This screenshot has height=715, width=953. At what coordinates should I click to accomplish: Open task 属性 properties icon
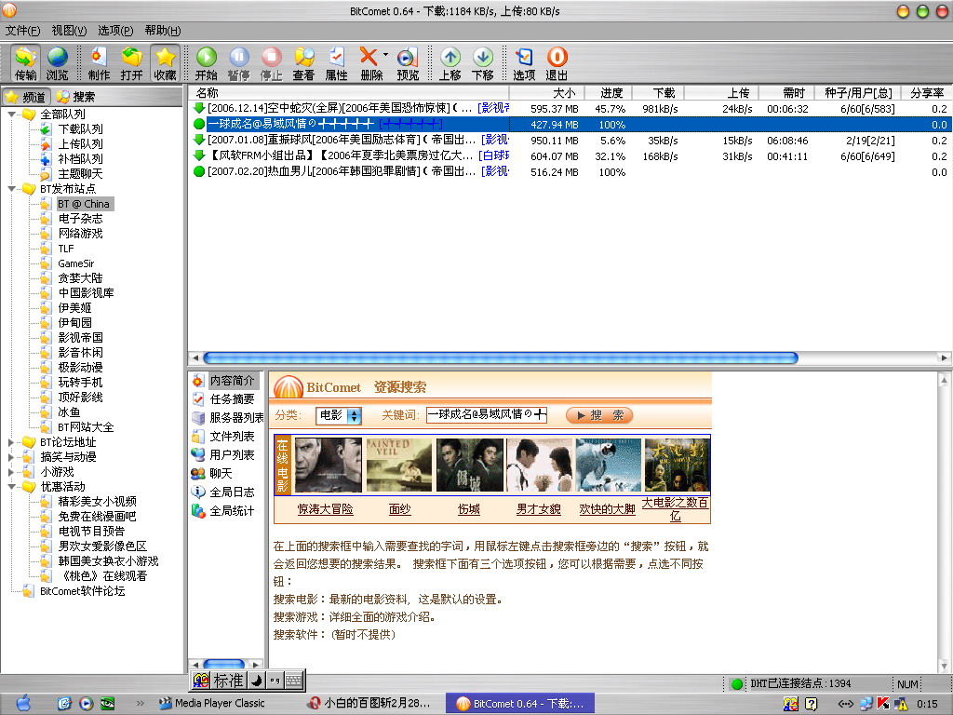pos(336,63)
